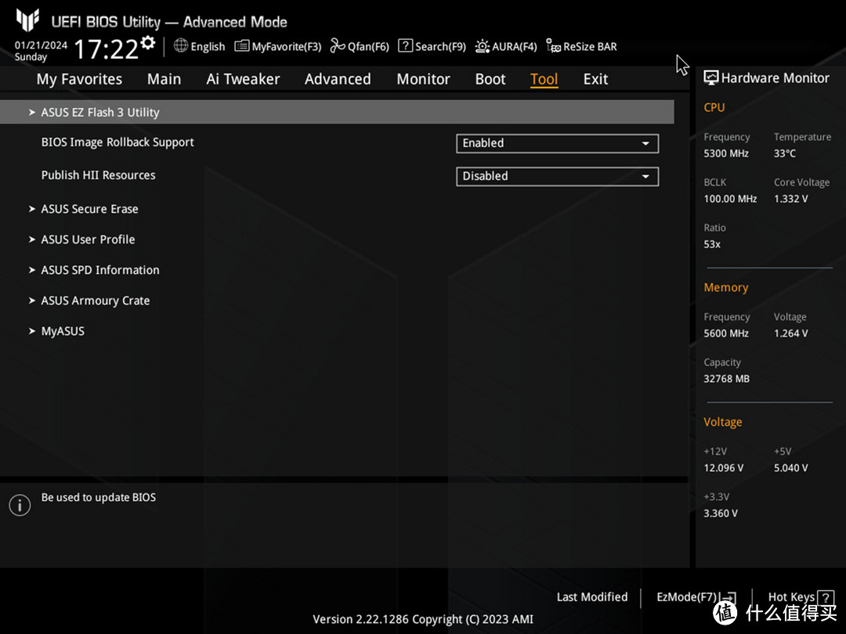Screen dimensions: 846x634
Task: Click the BIOS Image Rollback Support label
Action: 117,142
